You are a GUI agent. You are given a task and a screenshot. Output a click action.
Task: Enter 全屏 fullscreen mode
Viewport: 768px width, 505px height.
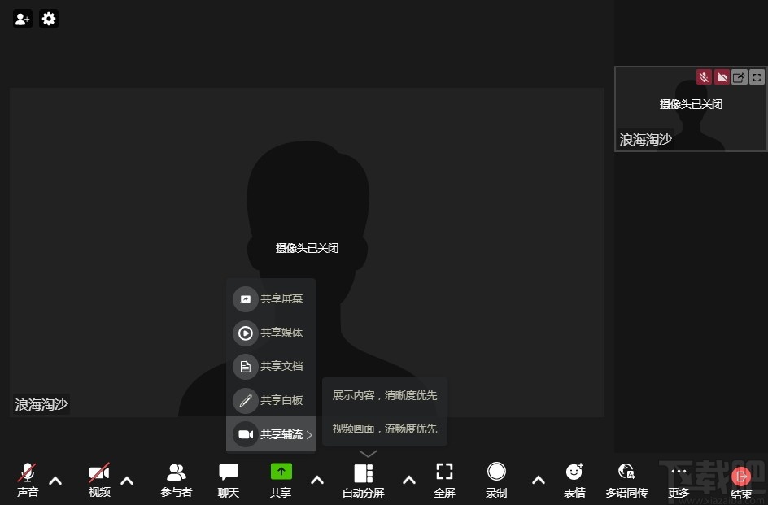point(444,479)
